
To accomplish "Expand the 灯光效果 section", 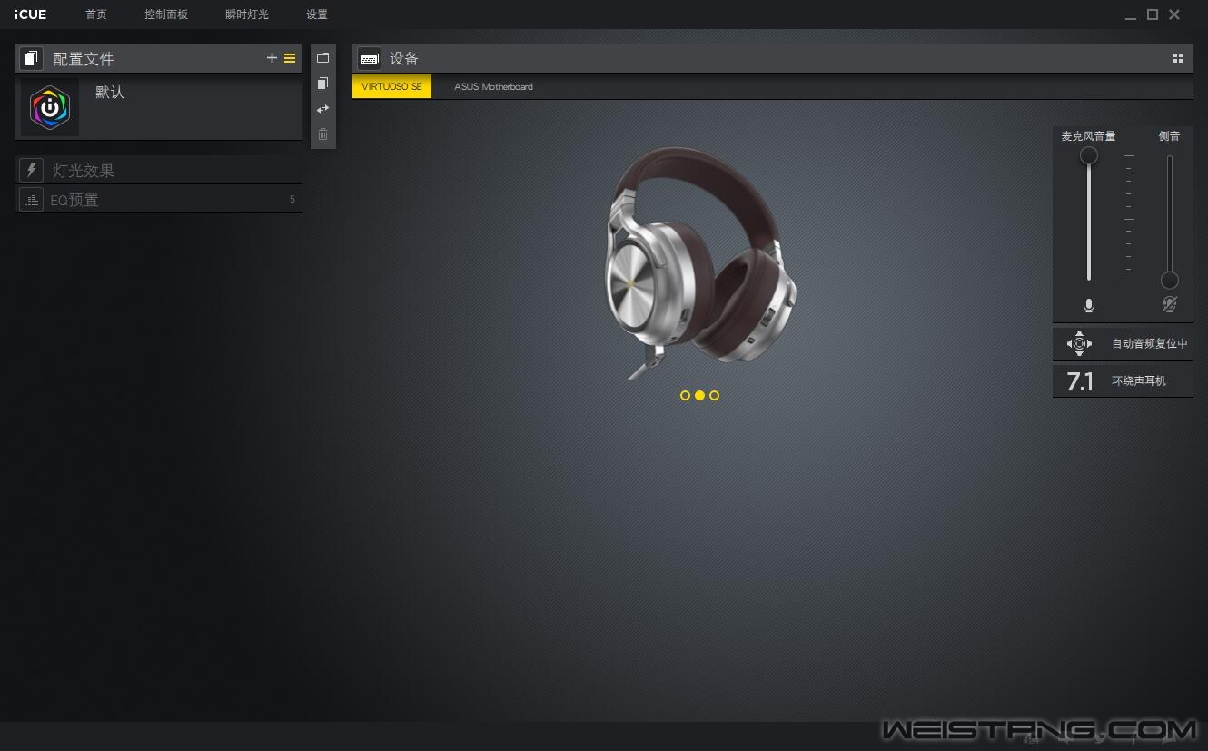I will (x=159, y=170).
